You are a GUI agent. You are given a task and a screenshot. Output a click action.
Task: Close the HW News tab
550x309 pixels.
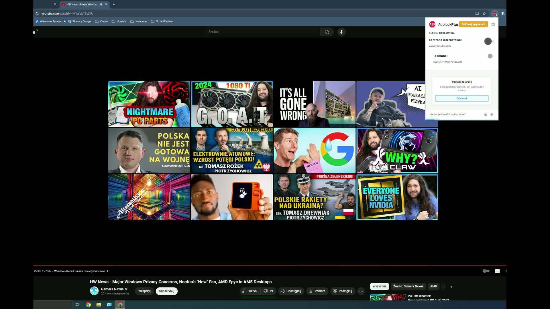(x=106, y=4)
